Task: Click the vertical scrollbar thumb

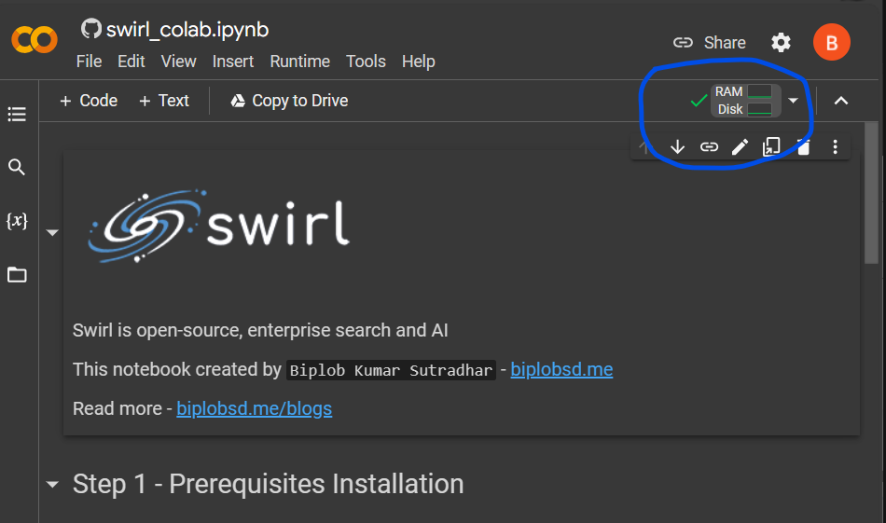Action: (x=871, y=192)
